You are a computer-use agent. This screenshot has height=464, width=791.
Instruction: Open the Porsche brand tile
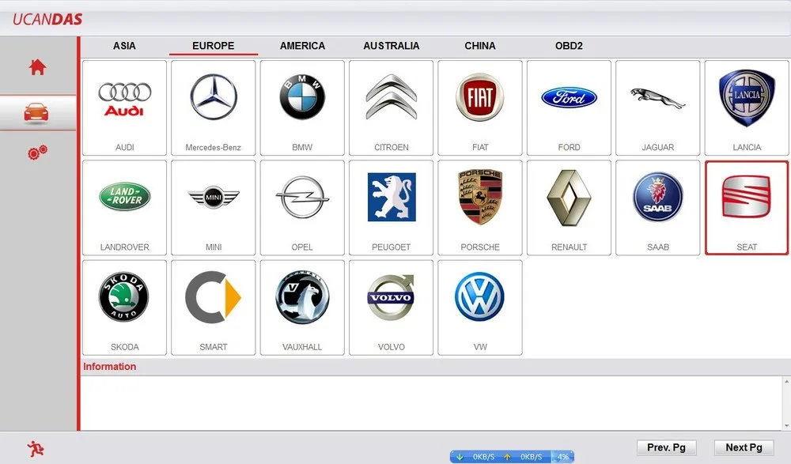point(480,208)
